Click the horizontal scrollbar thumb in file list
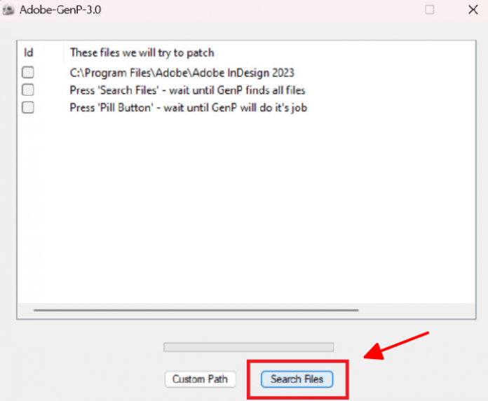Viewport: 488px width, 401px height. 196,309
